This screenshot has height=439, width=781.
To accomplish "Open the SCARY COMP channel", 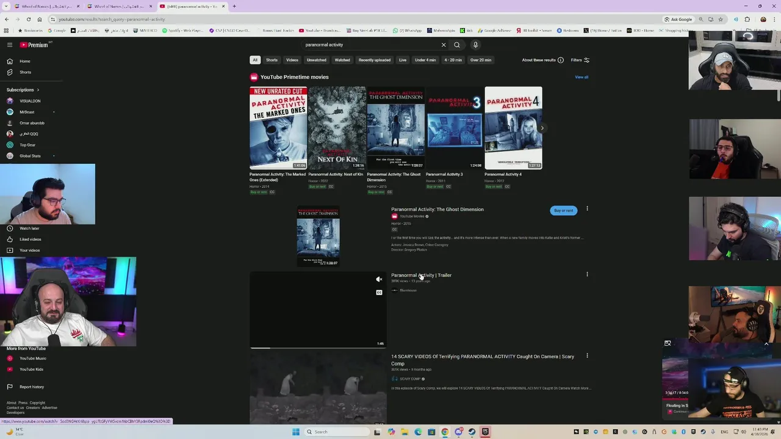I will pos(410,379).
